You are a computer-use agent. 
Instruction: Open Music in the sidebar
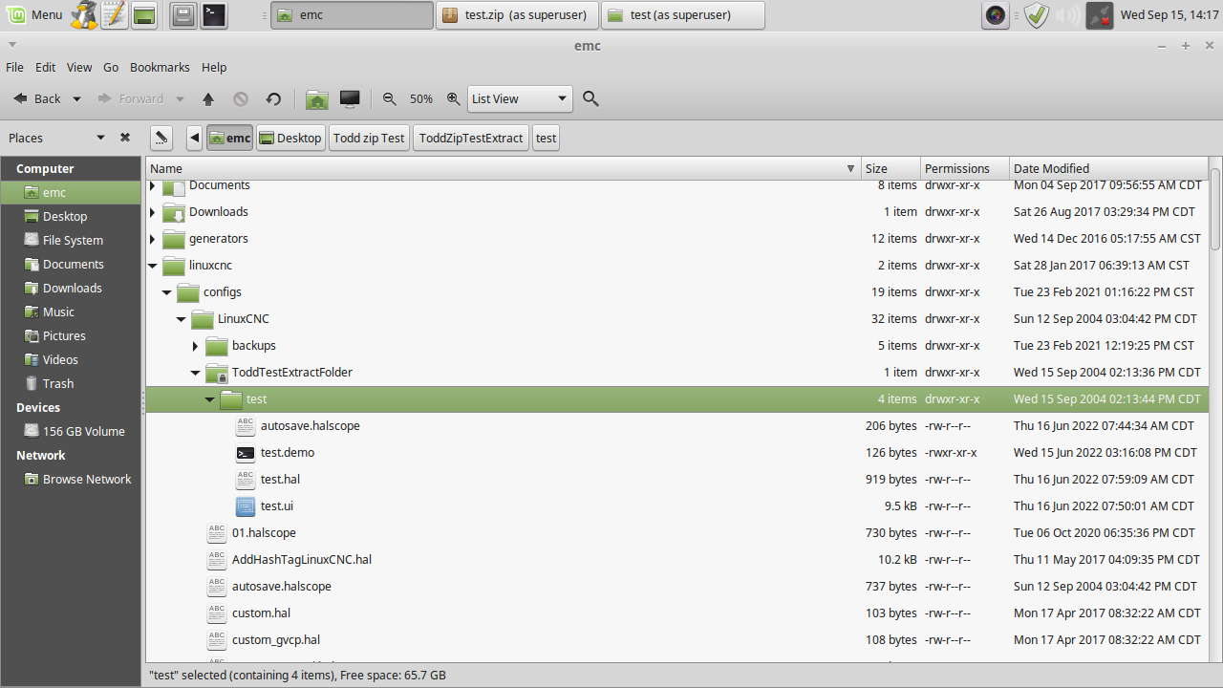pos(72,312)
